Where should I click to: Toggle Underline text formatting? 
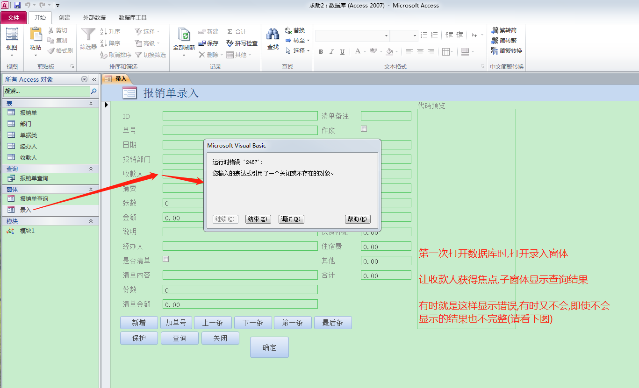point(342,52)
